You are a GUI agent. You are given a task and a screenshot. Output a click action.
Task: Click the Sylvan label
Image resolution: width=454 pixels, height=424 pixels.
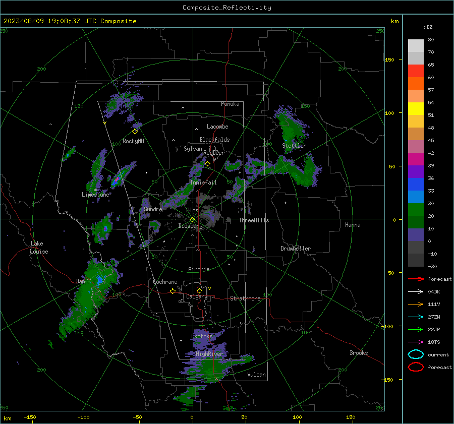click(x=193, y=149)
